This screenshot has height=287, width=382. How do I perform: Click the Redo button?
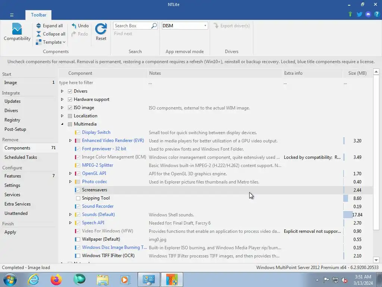[80, 34]
